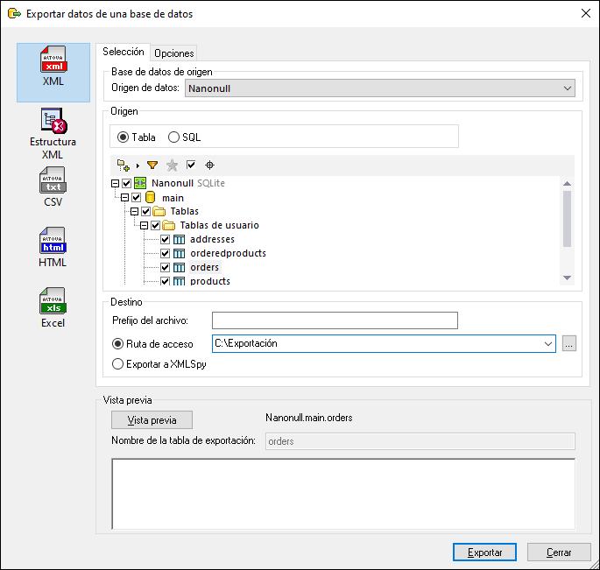Click the export dialog title bar icon
600x570 pixels.
pos(14,14)
